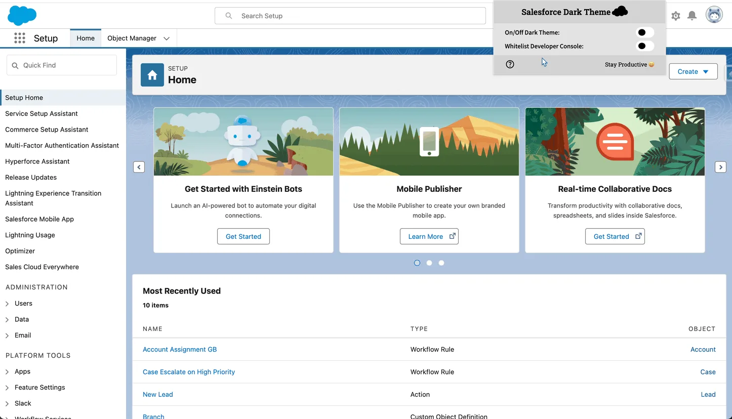Viewport: 732px width, 419px height.
Task: Open the user avatar profile menu
Action: pyautogui.click(x=714, y=15)
